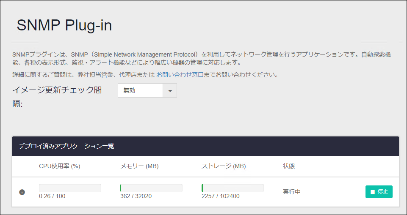407x215 pixels.
Task: Click the ストレージ (MB) column header
Action: [224, 166]
